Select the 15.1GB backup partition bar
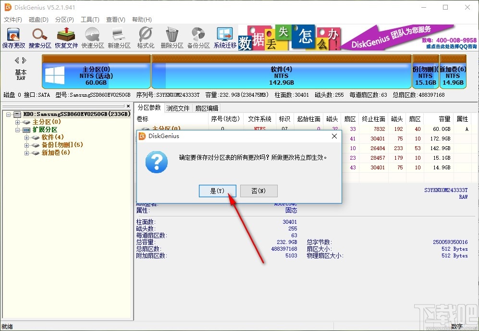 click(x=426, y=72)
